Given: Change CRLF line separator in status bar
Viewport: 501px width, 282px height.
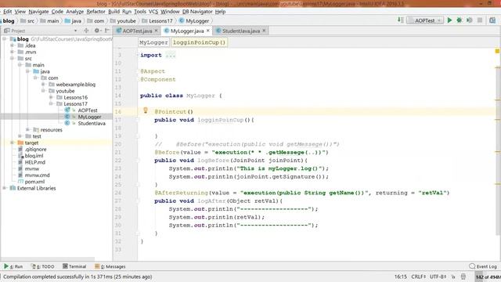Looking at the screenshot, I should point(418,277).
